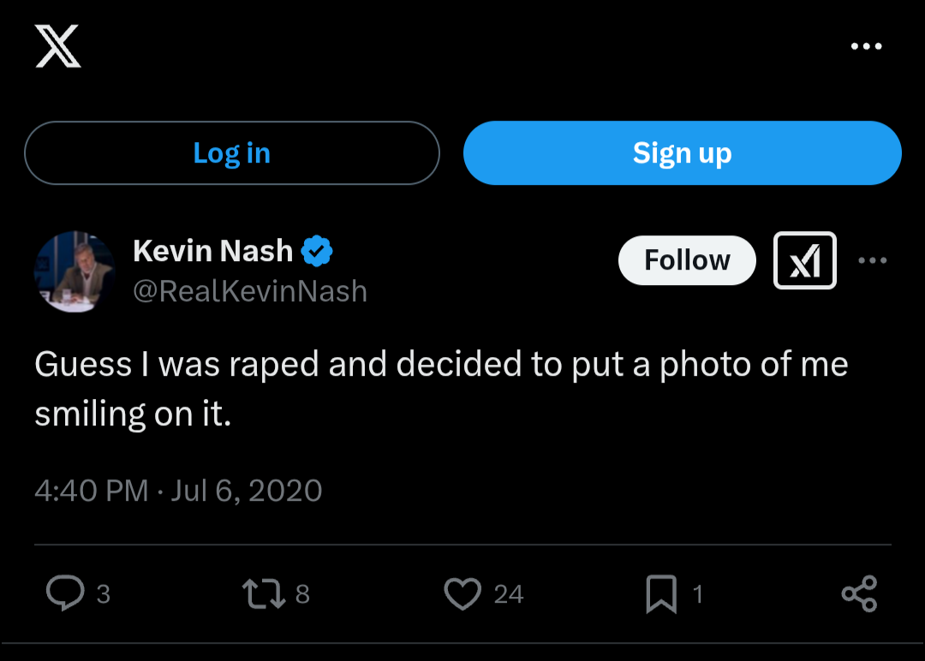The width and height of the screenshot is (925, 661).
Task: Open the @RealKevinNash handle link
Action: pos(250,291)
